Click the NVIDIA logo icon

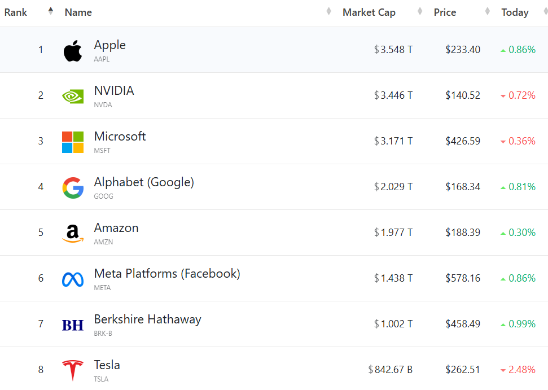click(73, 97)
